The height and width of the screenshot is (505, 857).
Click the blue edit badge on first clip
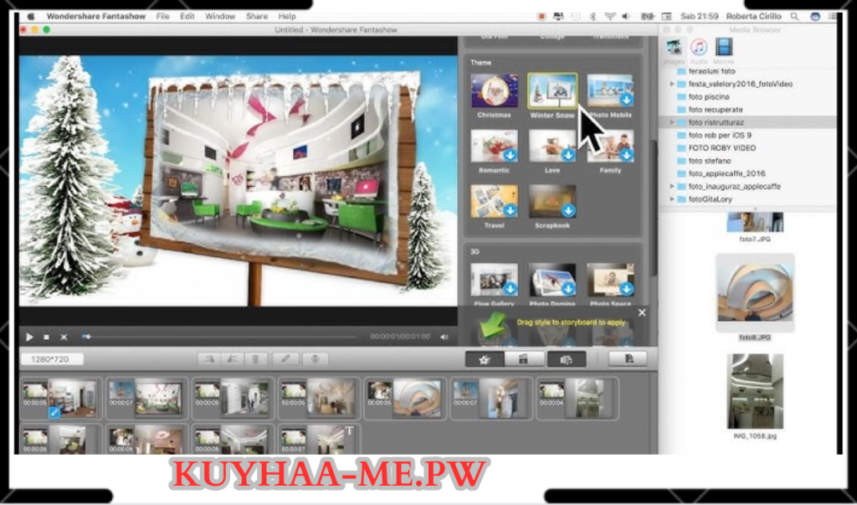point(54,413)
